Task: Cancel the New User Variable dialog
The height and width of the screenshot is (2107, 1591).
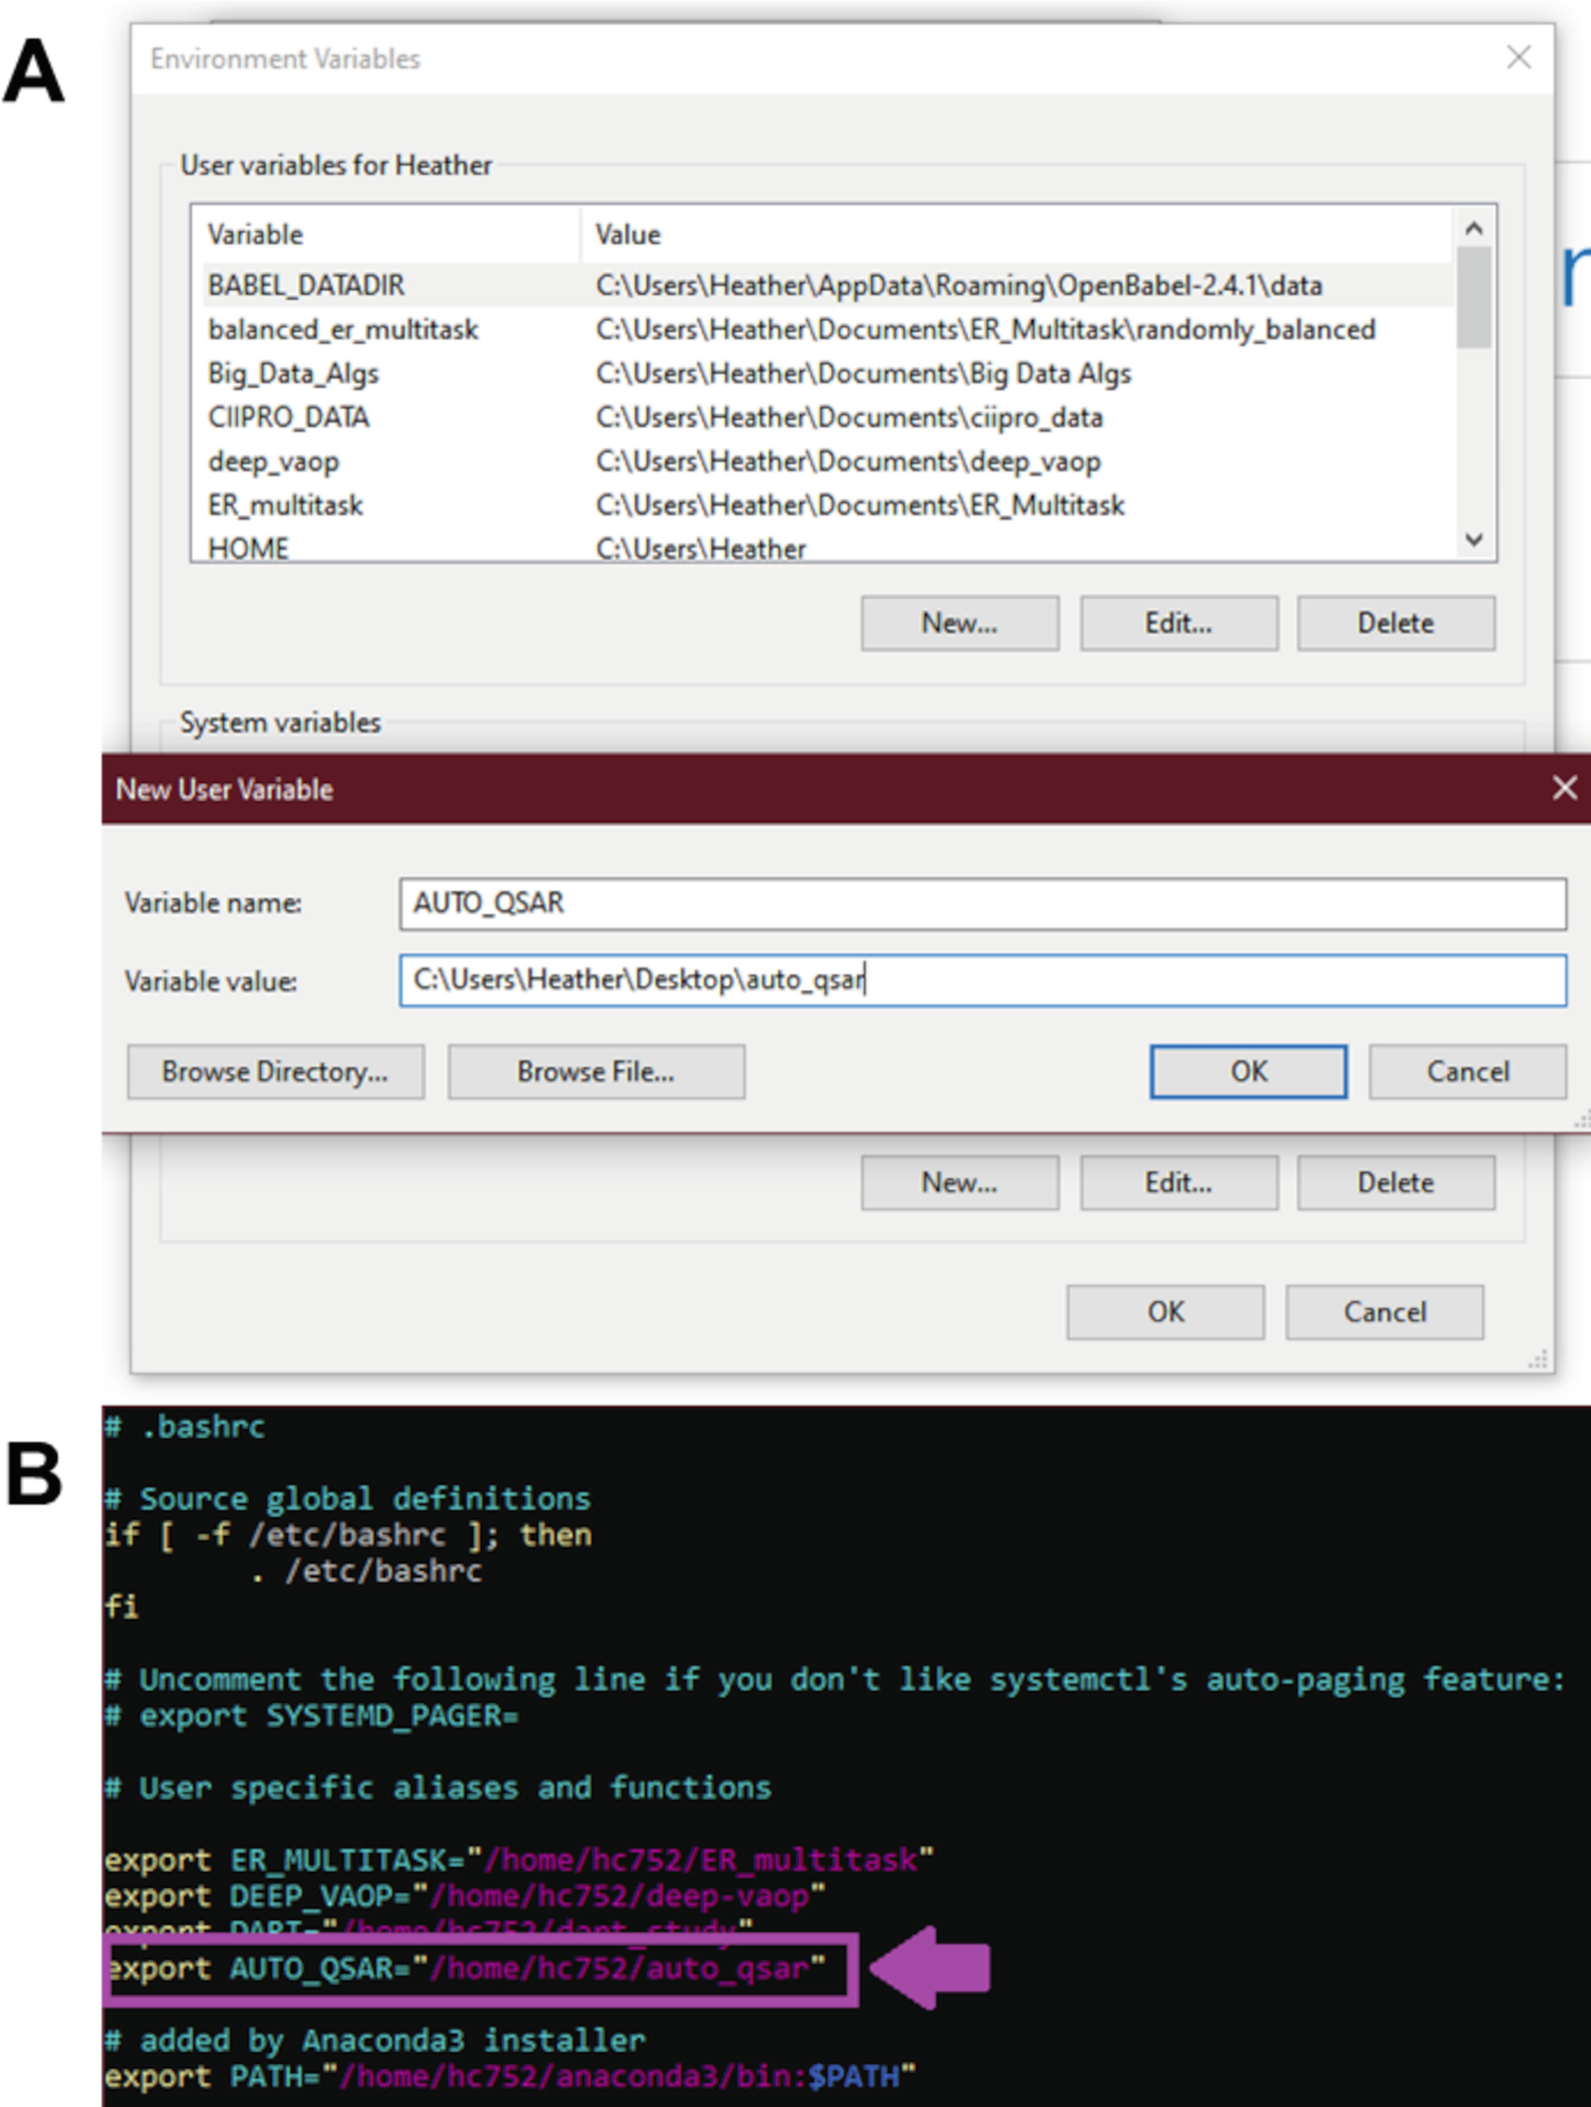Action: coord(1468,1072)
